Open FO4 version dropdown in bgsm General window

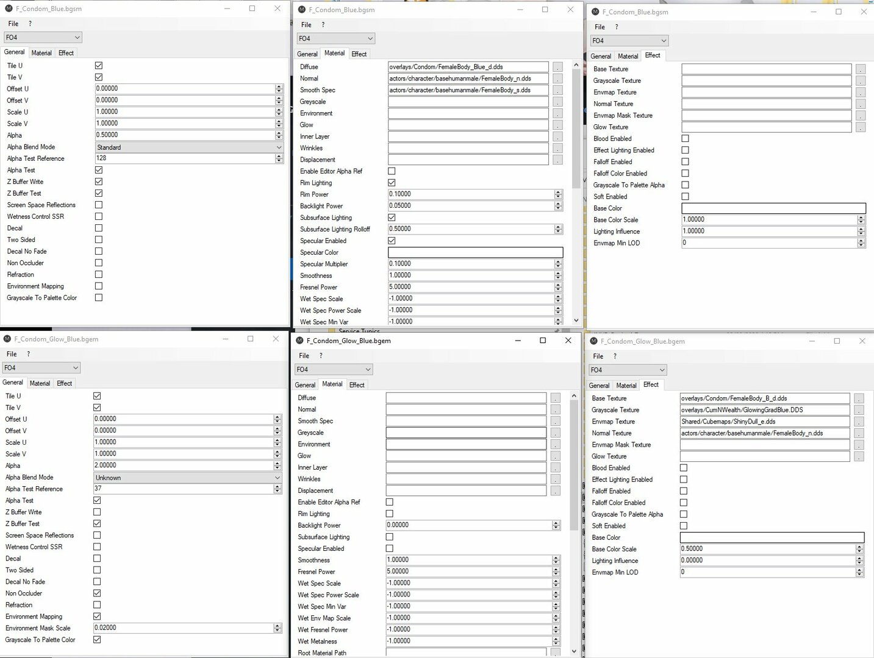click(43, 37)
